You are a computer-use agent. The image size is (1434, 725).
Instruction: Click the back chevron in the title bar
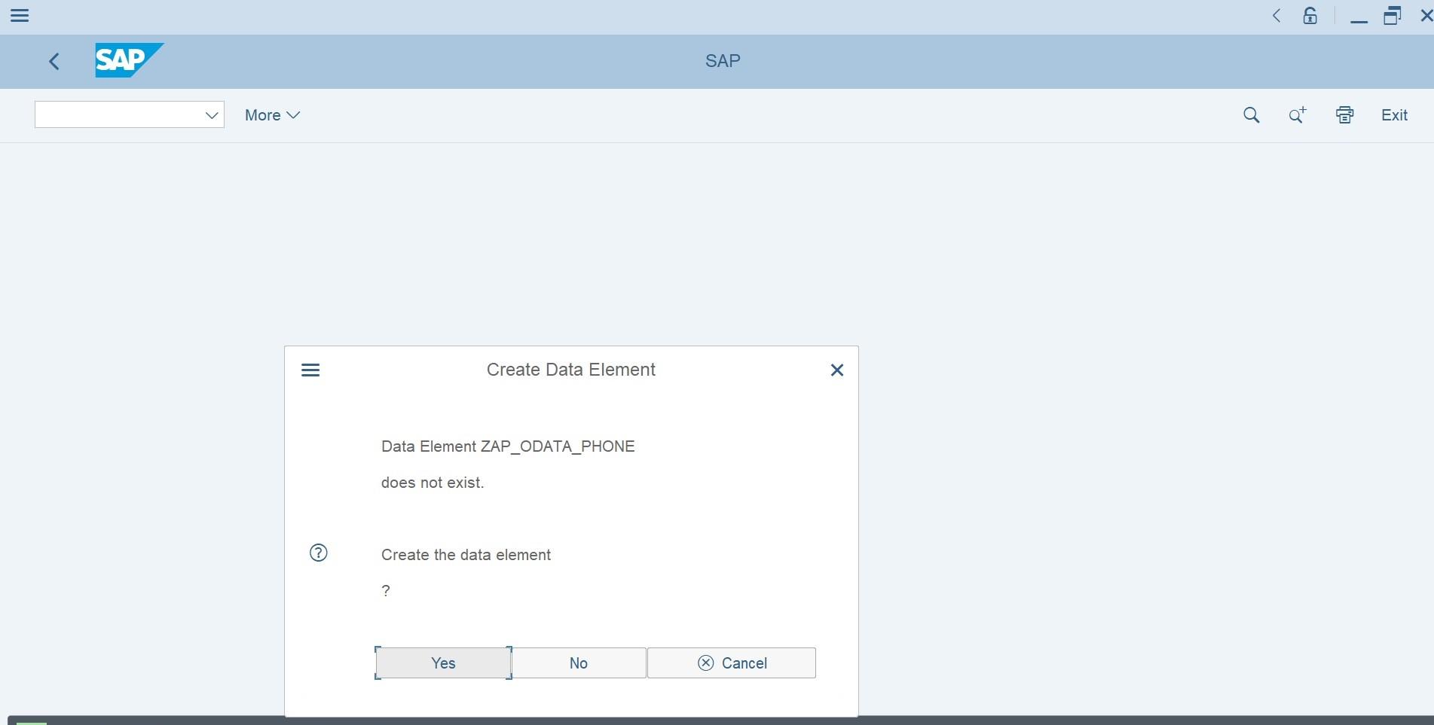[x=1276, y=15]
